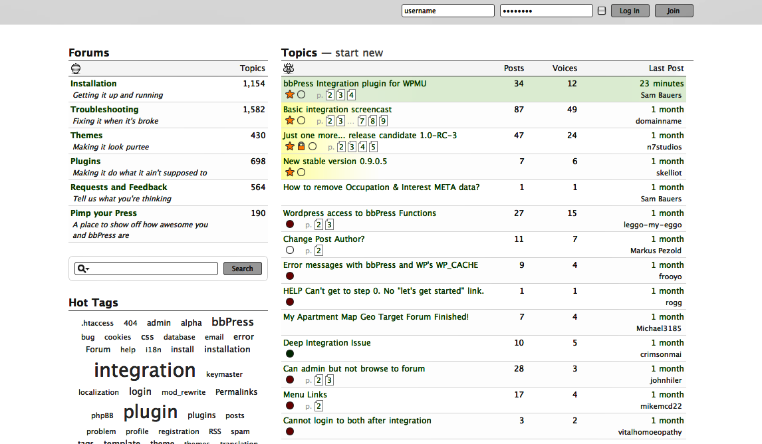Open page 3 of Wordpress access topic
Viewport: 762px width, 444px height.
330,225
